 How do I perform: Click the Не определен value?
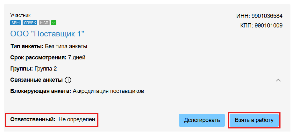(76, 120)
